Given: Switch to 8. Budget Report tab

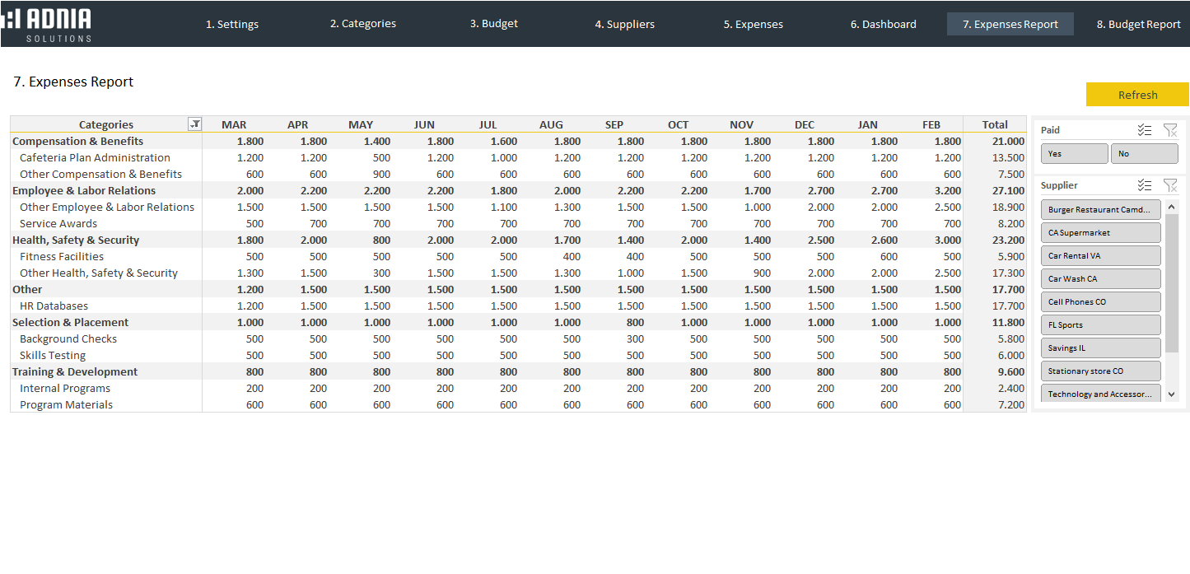Looking at the screenshot, I should [1138, 24].
